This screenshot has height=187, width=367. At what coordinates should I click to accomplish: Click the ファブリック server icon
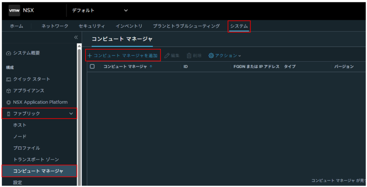coord(9,114)
